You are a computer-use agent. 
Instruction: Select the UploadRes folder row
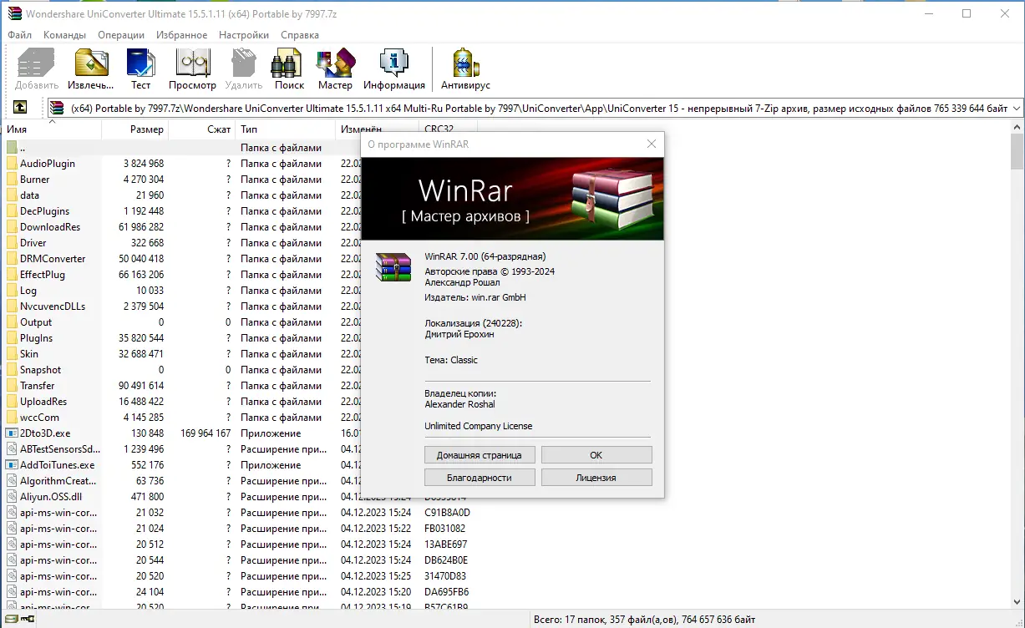[182, 402]
